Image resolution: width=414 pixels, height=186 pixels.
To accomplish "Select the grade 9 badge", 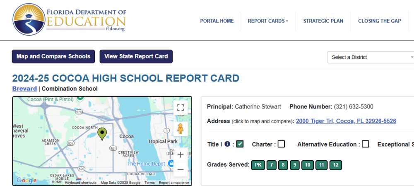I will click(295, 165).
